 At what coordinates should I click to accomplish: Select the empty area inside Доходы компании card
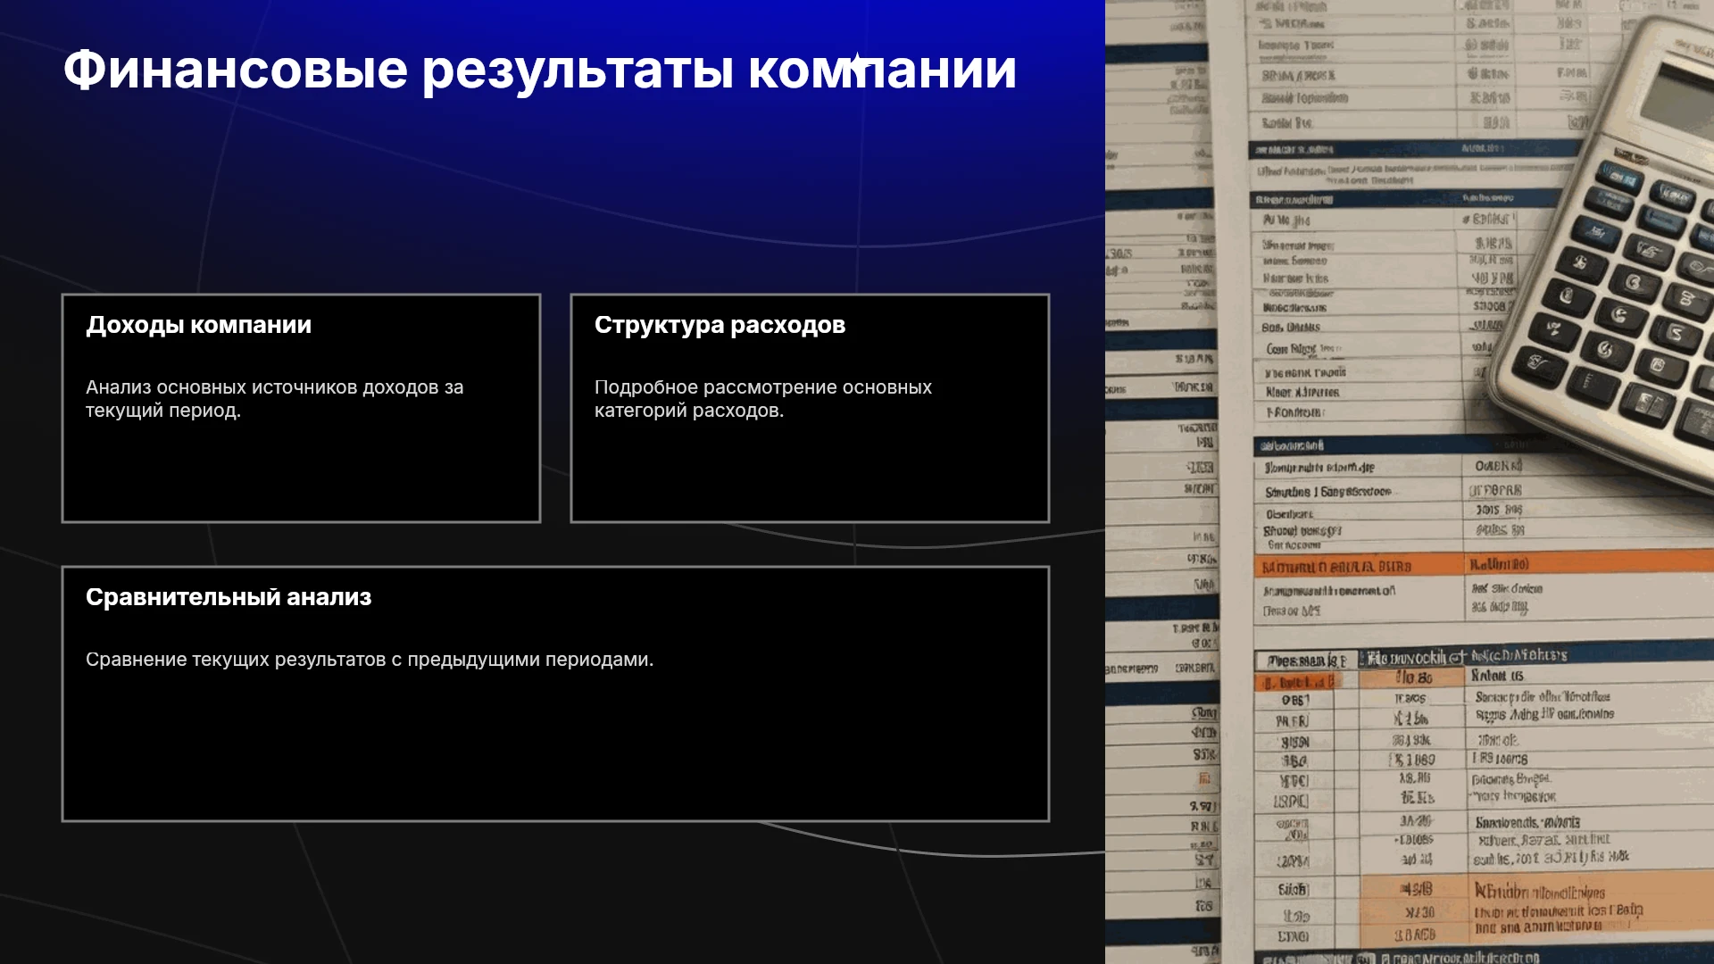pos(301,469)
